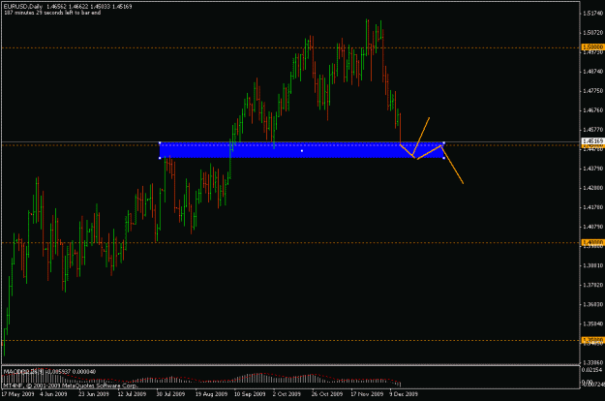Click the center handle of the blue rectangle
Screen dimensions: 605x401
[302, 150]
